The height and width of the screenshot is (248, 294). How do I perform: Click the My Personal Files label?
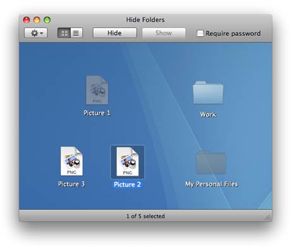tap(212, 184)
